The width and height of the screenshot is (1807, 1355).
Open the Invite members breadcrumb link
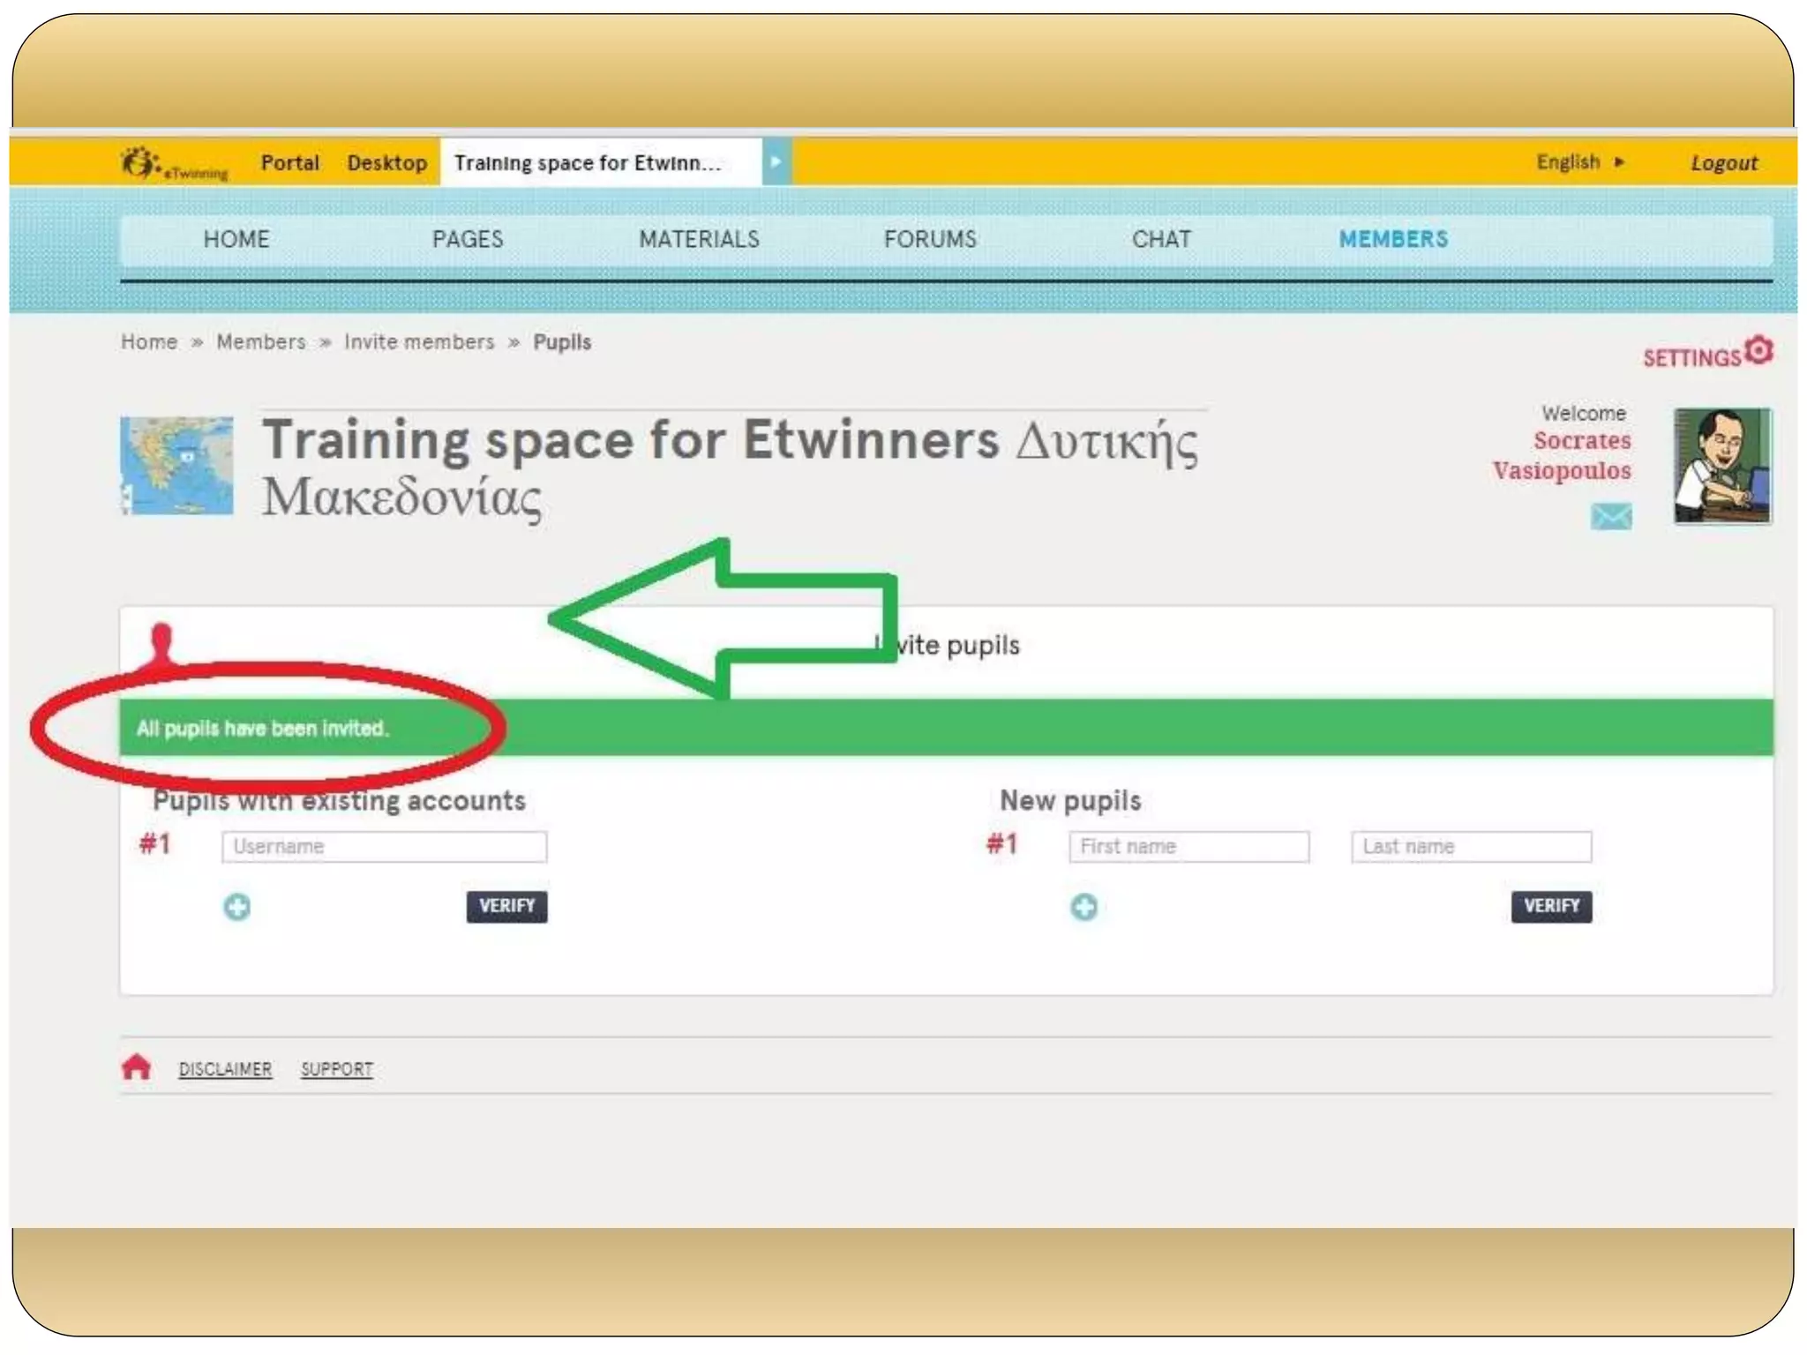(x=419, y=342)
